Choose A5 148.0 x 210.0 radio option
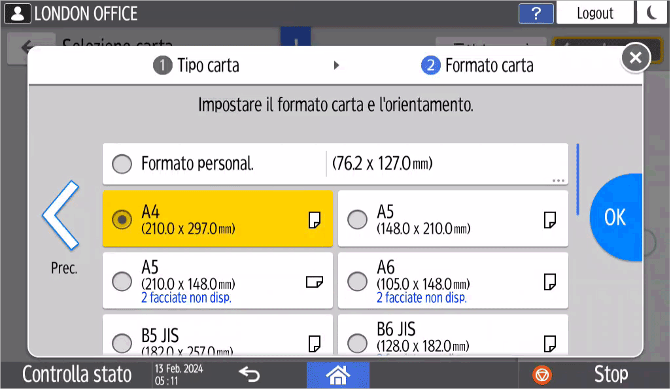The height and width of the screenshot is (389, 671). click(357, 220)
